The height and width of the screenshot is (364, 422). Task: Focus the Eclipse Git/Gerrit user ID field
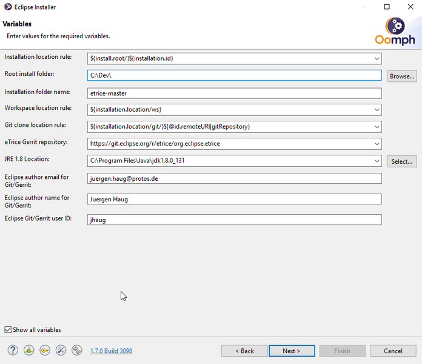(x=234, y=220)
